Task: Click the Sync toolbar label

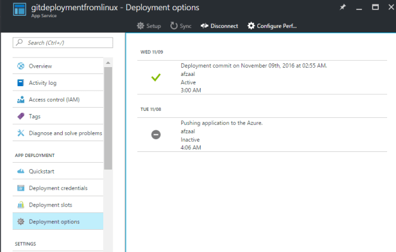Action: 186,26
